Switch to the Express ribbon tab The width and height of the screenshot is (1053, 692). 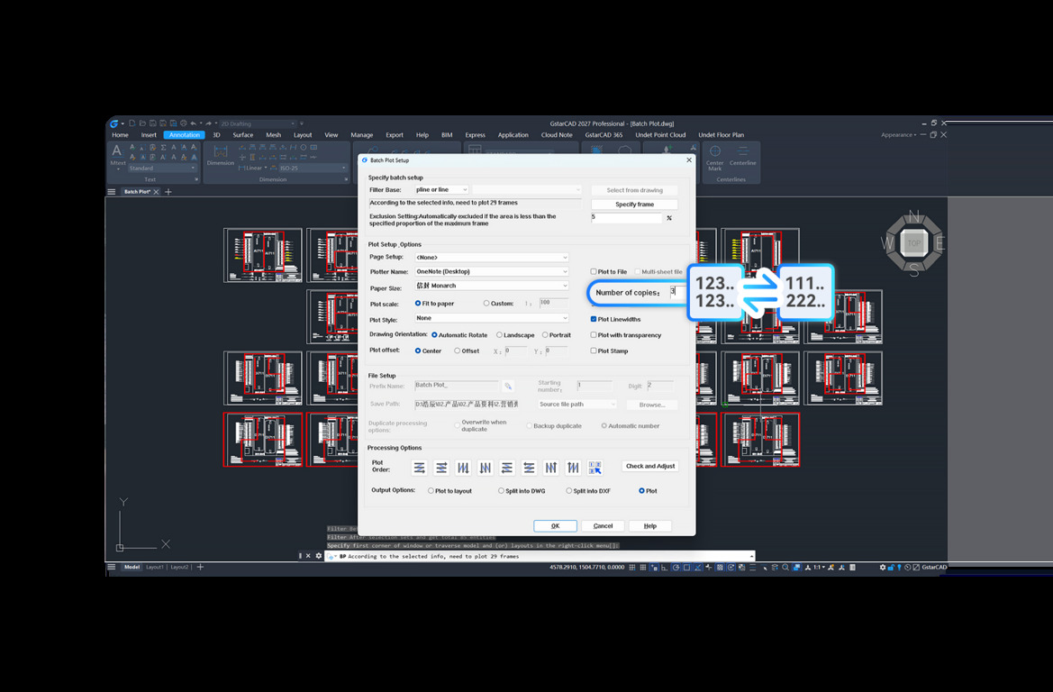point(475,135)
